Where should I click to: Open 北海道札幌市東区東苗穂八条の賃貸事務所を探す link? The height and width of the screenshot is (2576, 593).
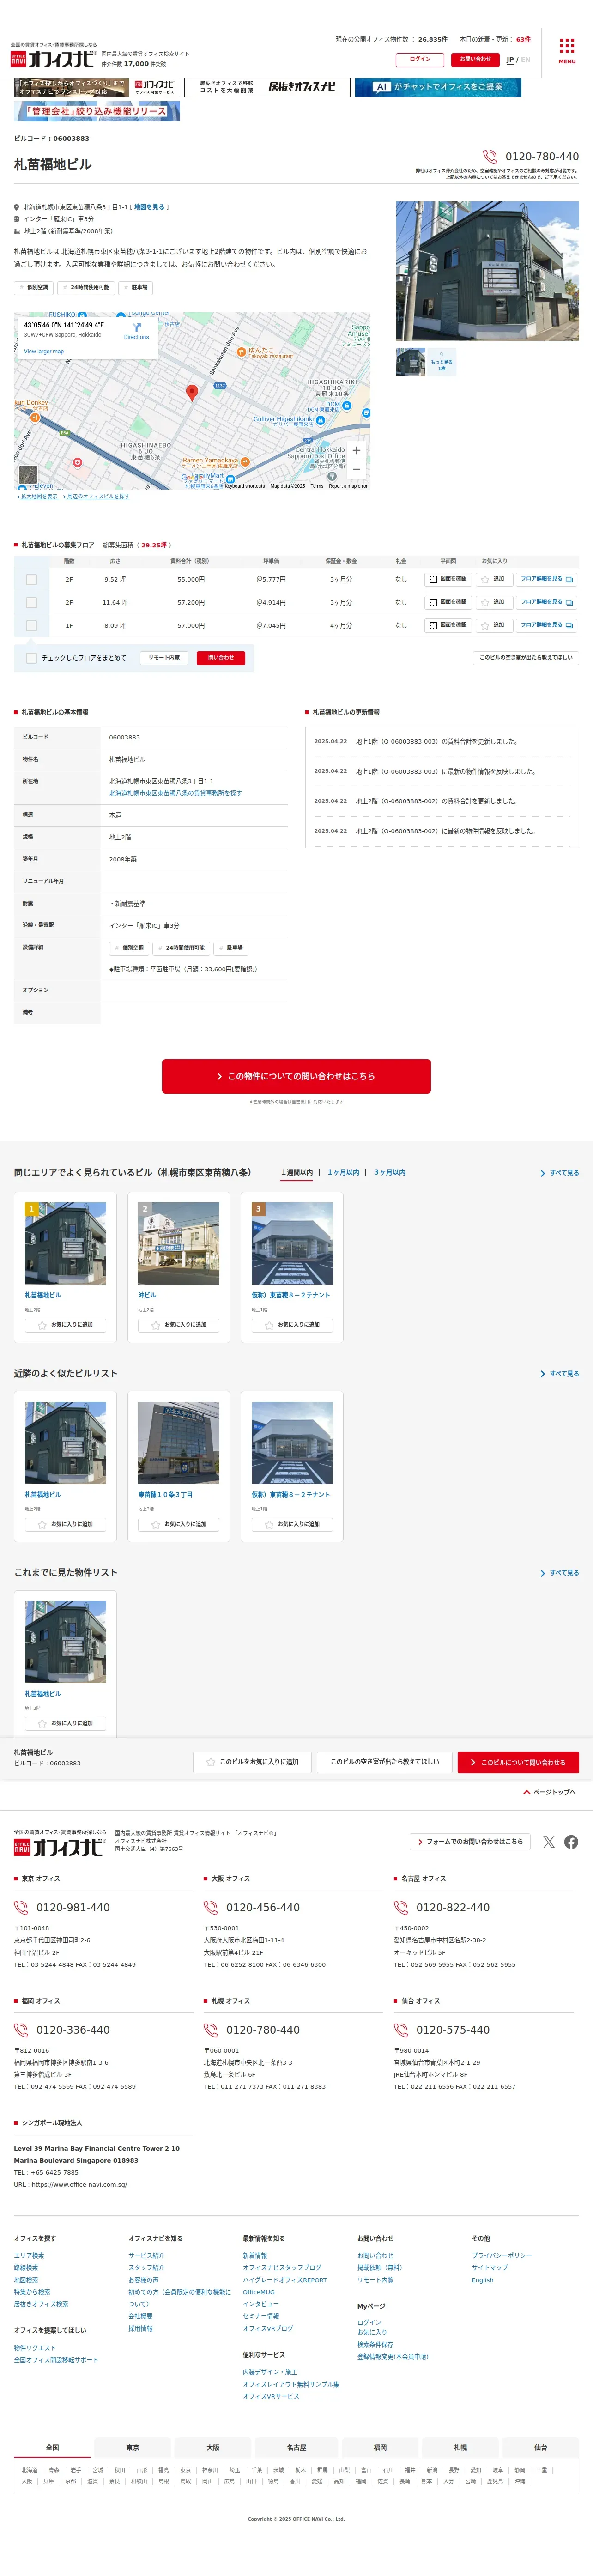coord(175,793)
